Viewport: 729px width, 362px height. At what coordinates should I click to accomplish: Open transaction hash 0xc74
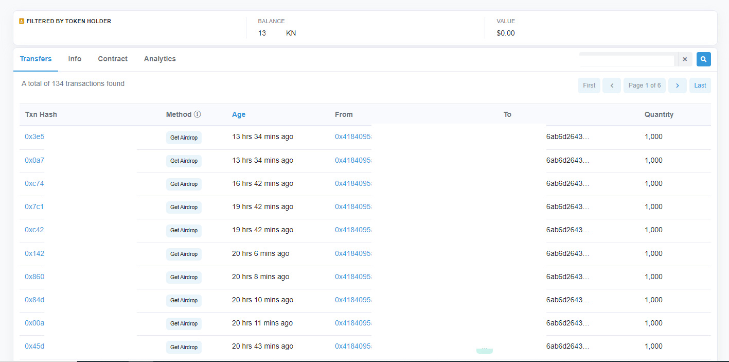34,183
